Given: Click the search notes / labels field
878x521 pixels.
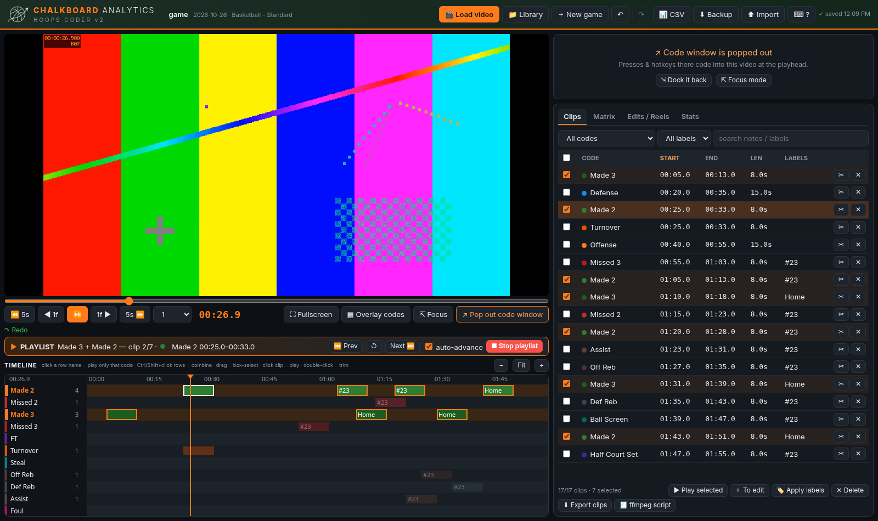Looking at the screenshot, I should click(x=791, y=138).
